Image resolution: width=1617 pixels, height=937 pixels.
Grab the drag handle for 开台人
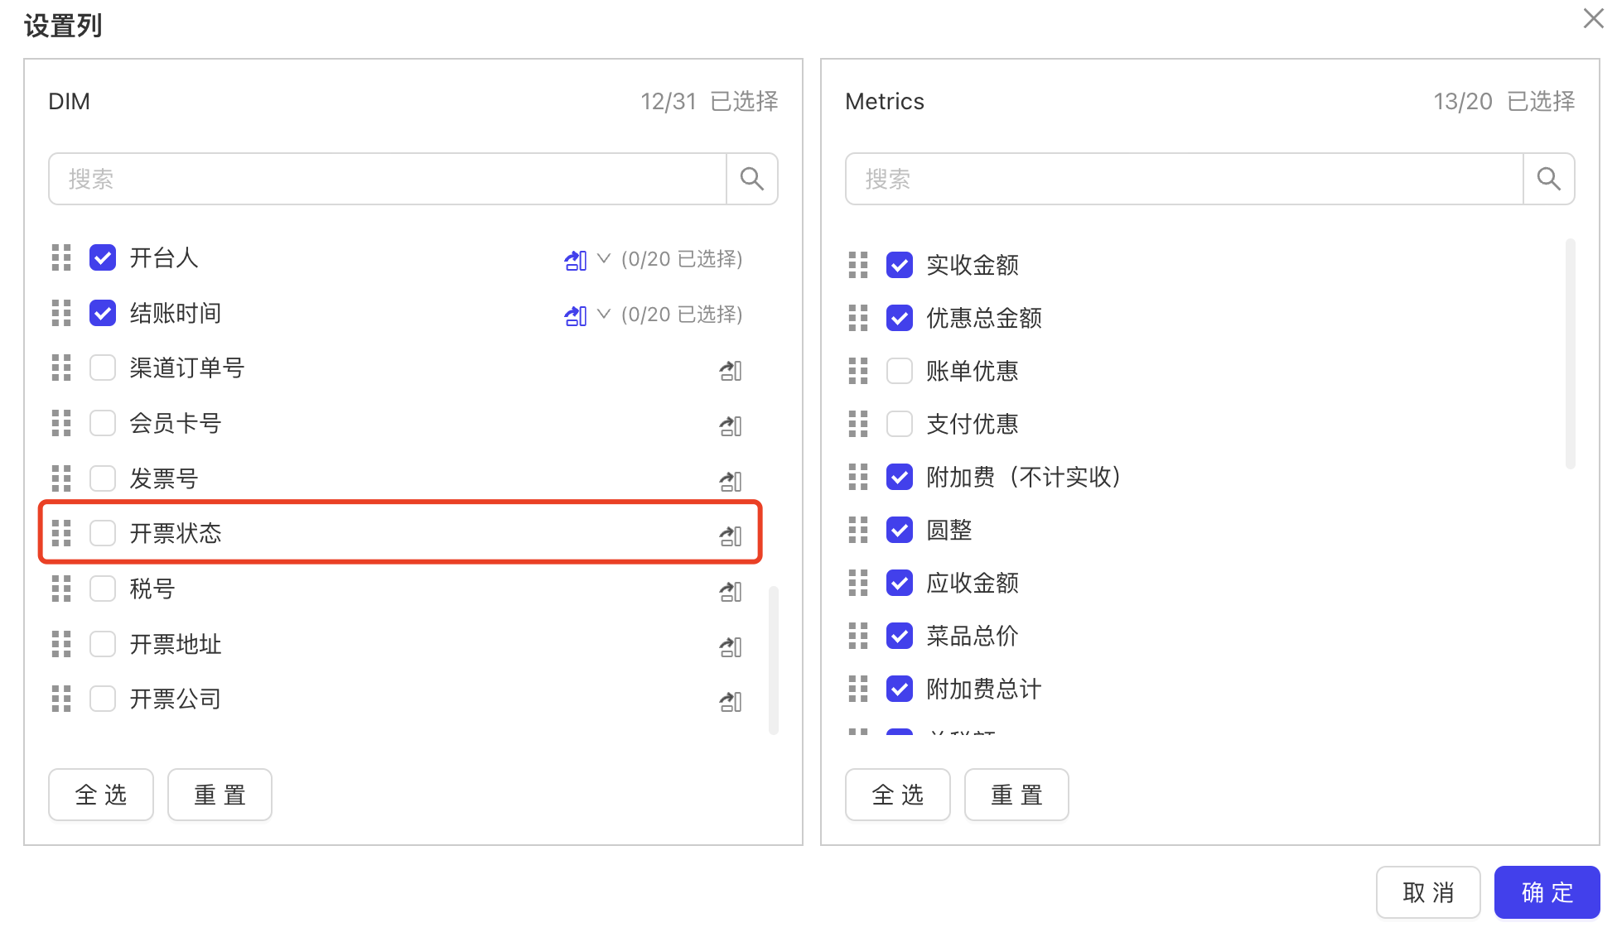click(61, 257)
